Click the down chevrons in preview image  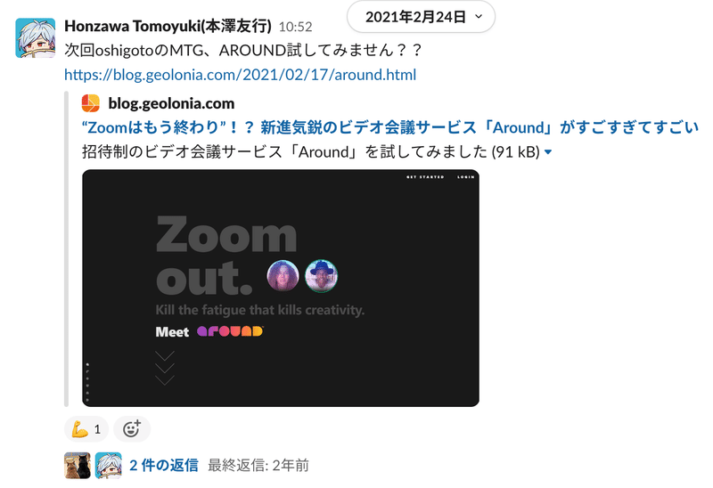pos(165,368)
